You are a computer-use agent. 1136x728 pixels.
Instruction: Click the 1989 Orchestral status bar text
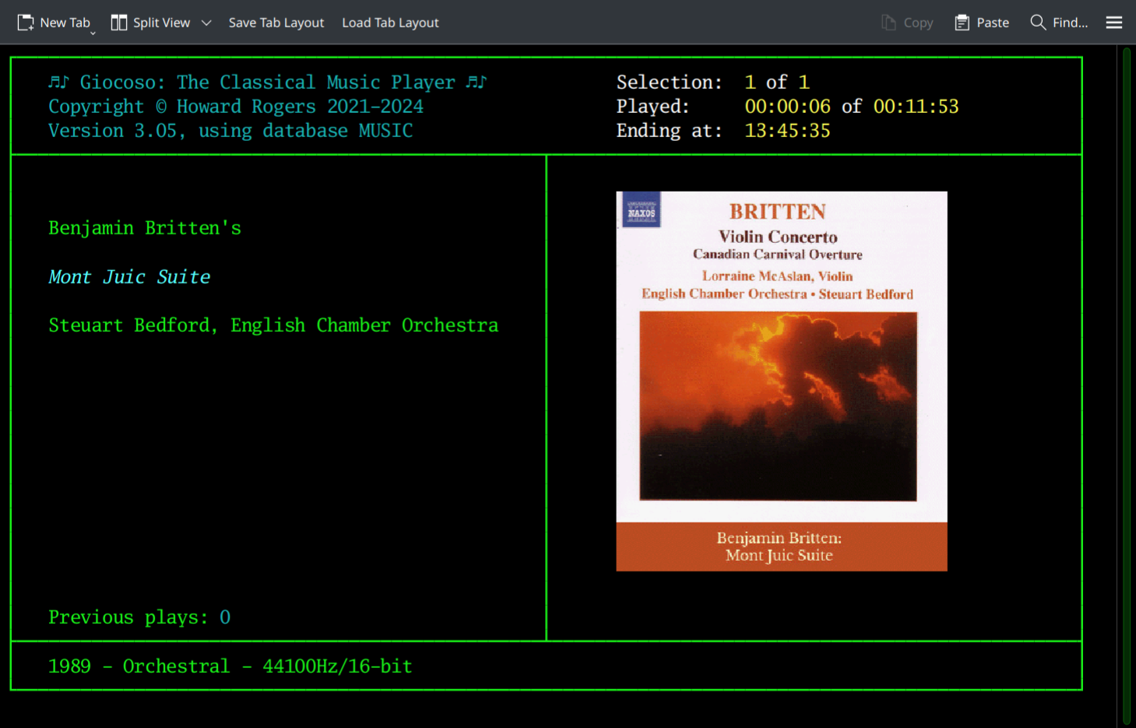tap(230, 666)
